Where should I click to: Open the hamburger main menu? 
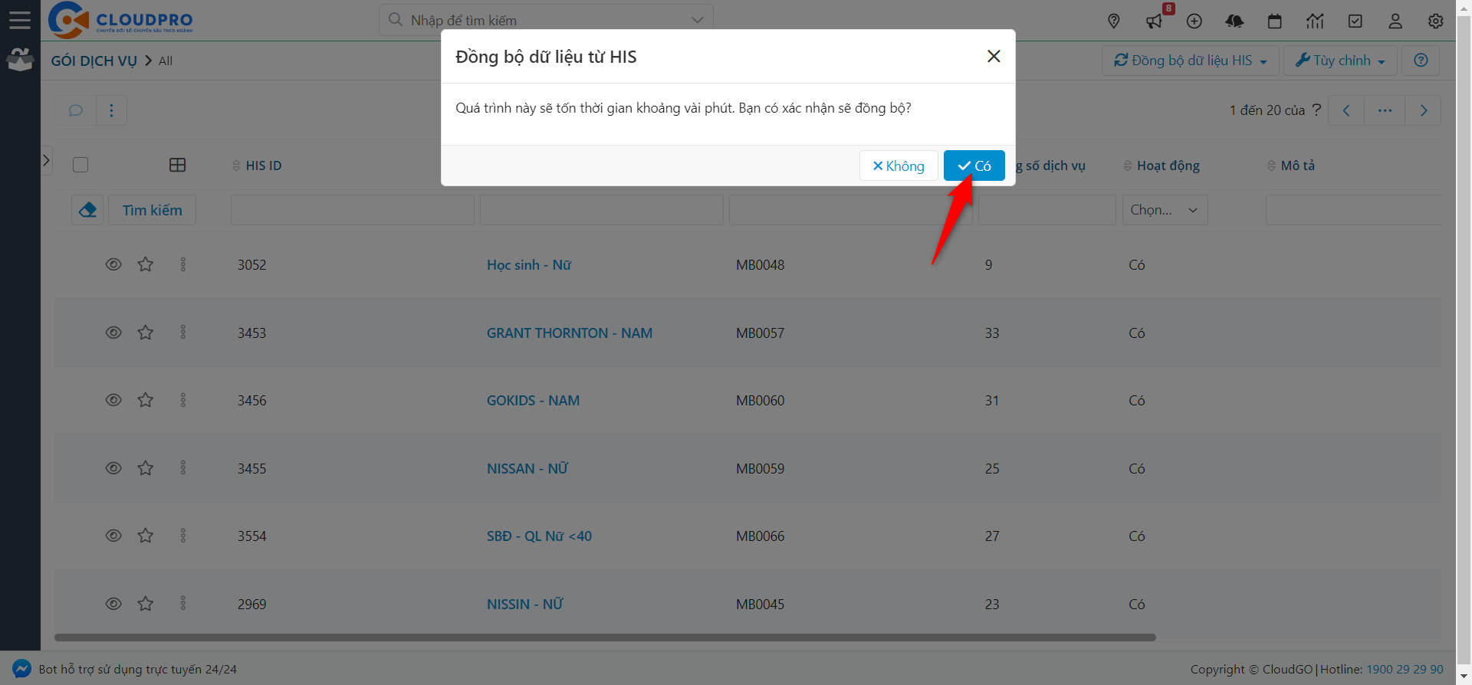tap(20, 20)
